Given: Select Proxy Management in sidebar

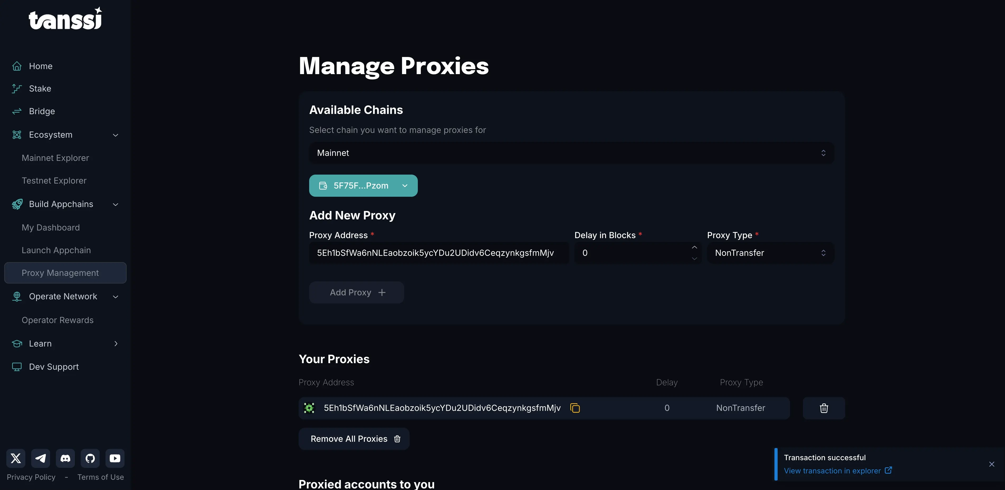Looking at the screenshot, I should [x=65, y=273].
